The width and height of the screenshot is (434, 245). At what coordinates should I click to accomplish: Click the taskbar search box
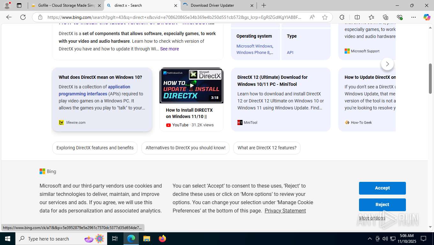[61, 239]
